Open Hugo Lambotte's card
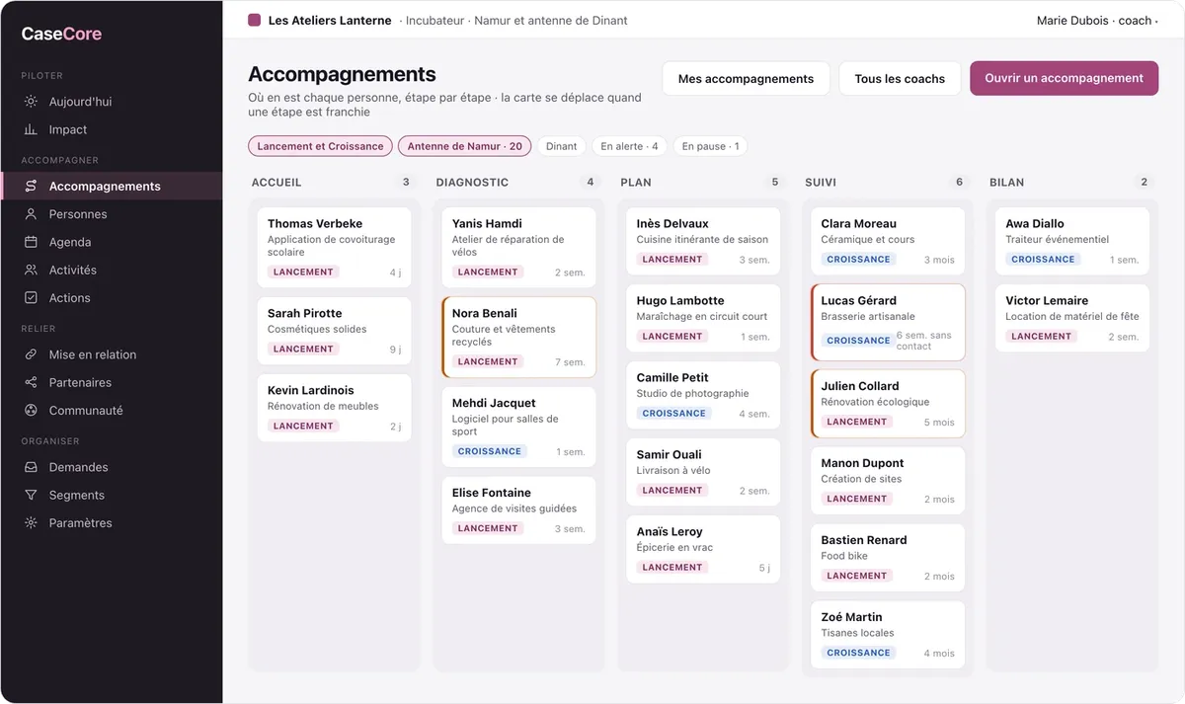Image resolution: width=1185 pixels, height=704 pixels. click(703, 318)
